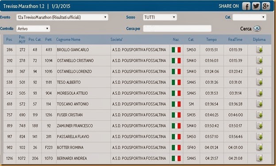Click real time 04:01:00
Image resolution: width=276 pixels, height=166 pixels.
coord(235,147)
